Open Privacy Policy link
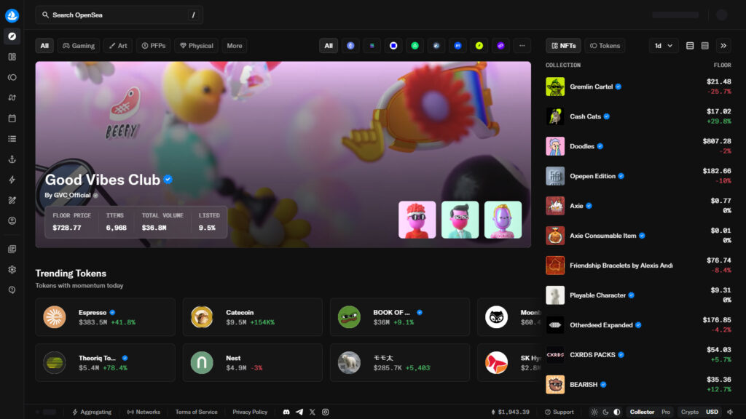746x419 pixels. [x=250, y=412]
